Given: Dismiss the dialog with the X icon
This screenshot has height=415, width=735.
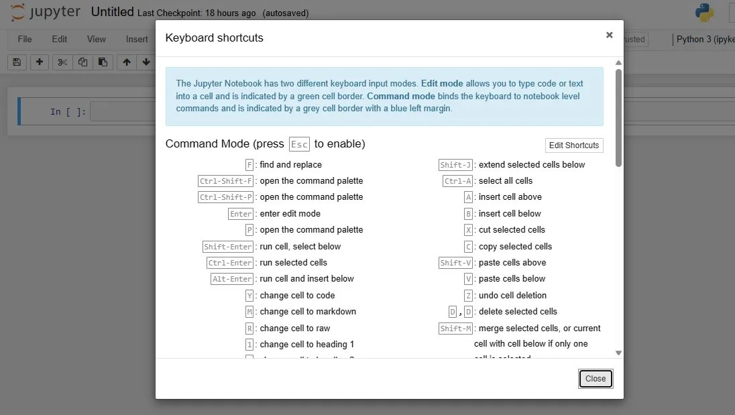Looking at the screenshot, I should (x=609, y=35).
